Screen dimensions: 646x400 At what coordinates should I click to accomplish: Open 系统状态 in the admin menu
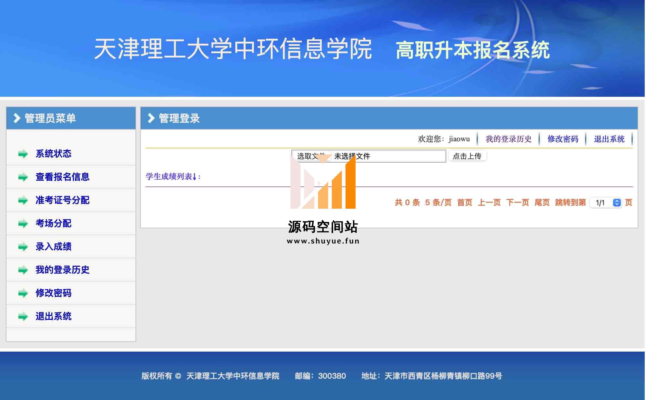54,154
